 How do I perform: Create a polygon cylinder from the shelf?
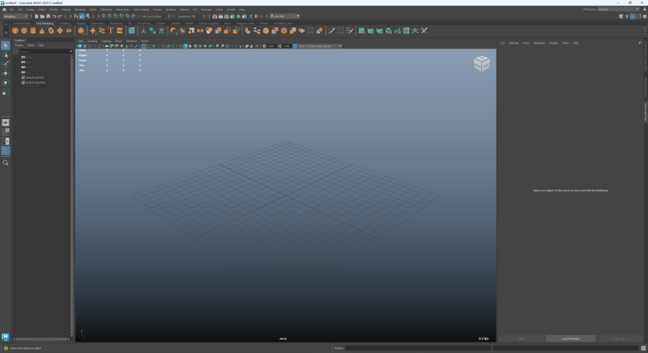click(33, 31)
